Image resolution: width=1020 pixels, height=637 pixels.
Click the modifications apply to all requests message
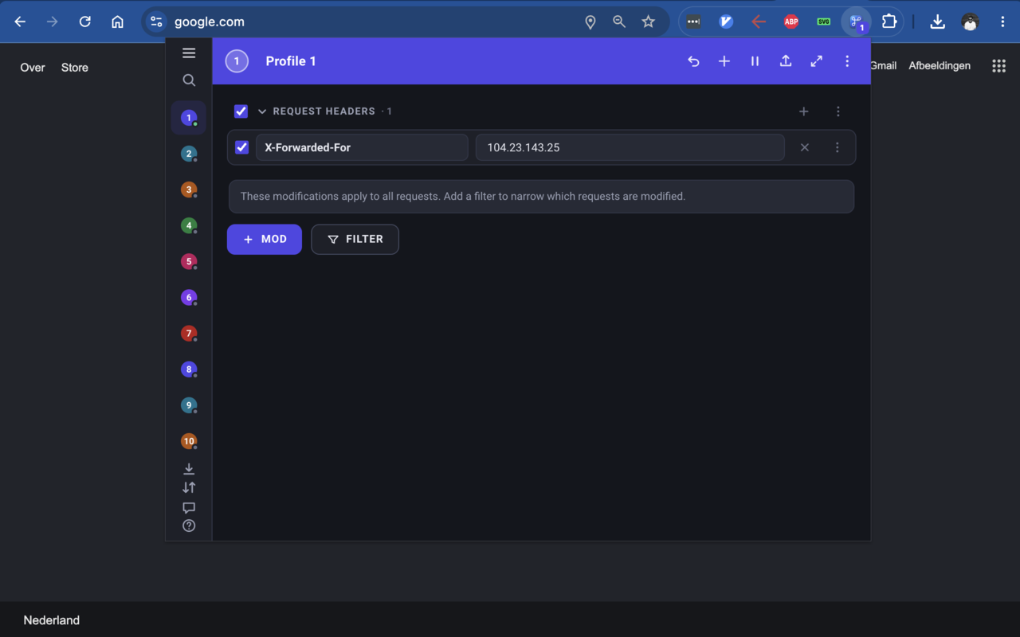541,197
